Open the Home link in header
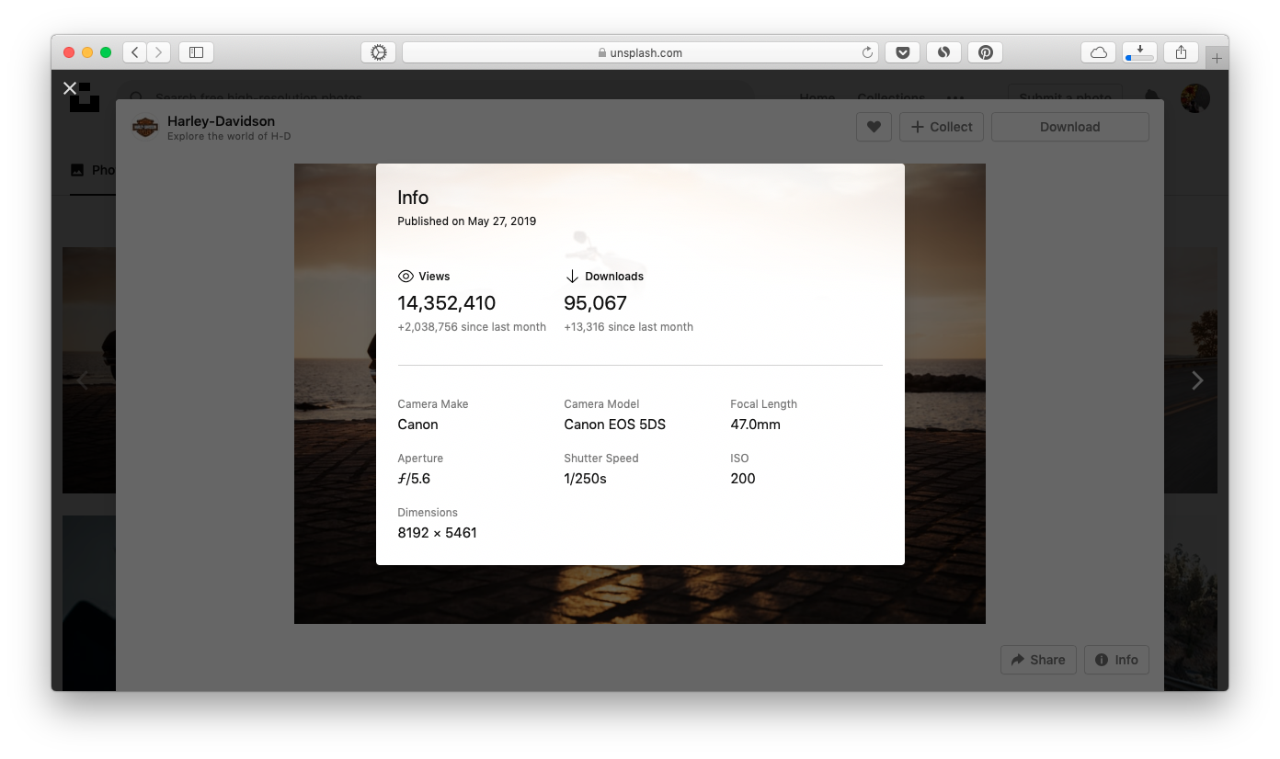1280x759 pixels. tap(817, 97)
